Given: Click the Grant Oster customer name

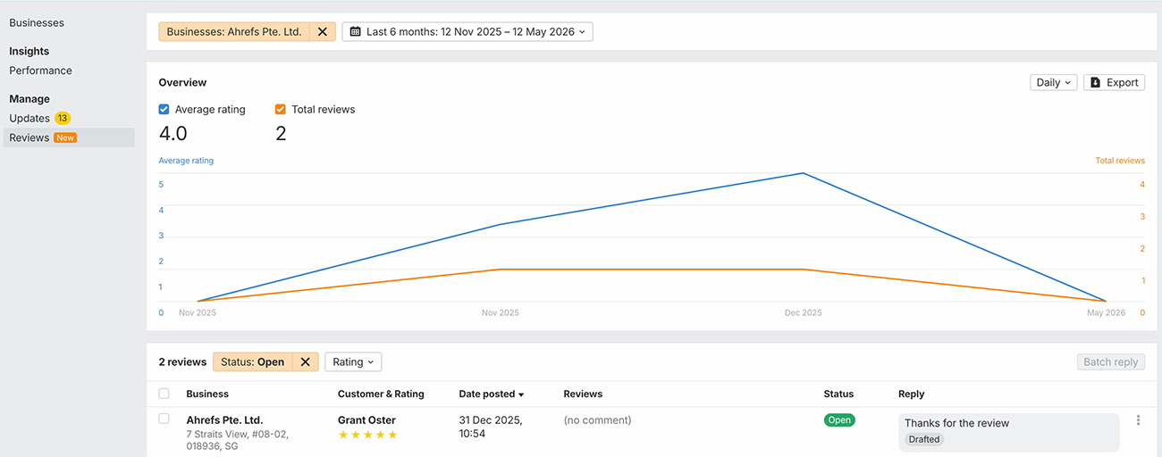Looking at the screenshot, I should (x=366, y=420).
